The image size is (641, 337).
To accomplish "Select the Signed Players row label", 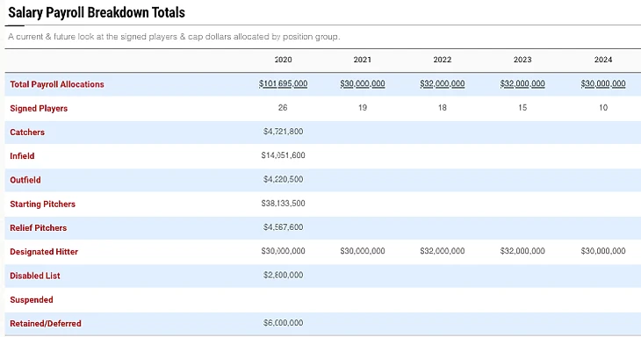I will click(x=39, y=108).
